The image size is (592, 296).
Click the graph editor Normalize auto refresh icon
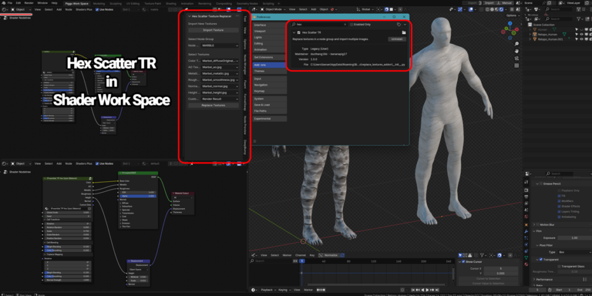[x=342, y=255]
